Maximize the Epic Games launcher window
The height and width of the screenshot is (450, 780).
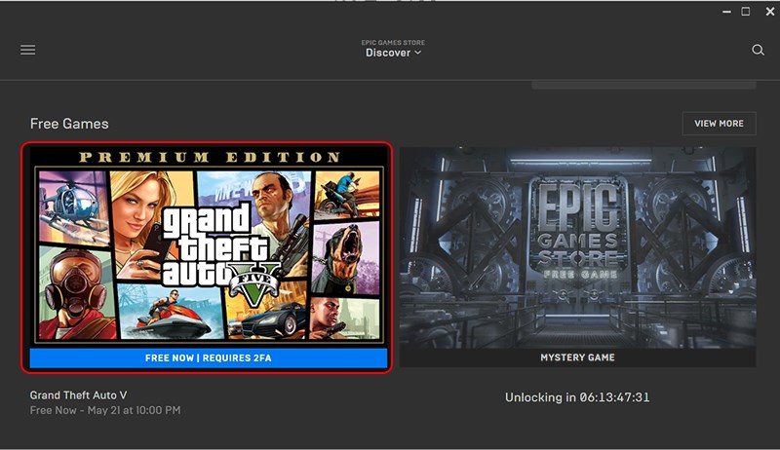[746, 12]
